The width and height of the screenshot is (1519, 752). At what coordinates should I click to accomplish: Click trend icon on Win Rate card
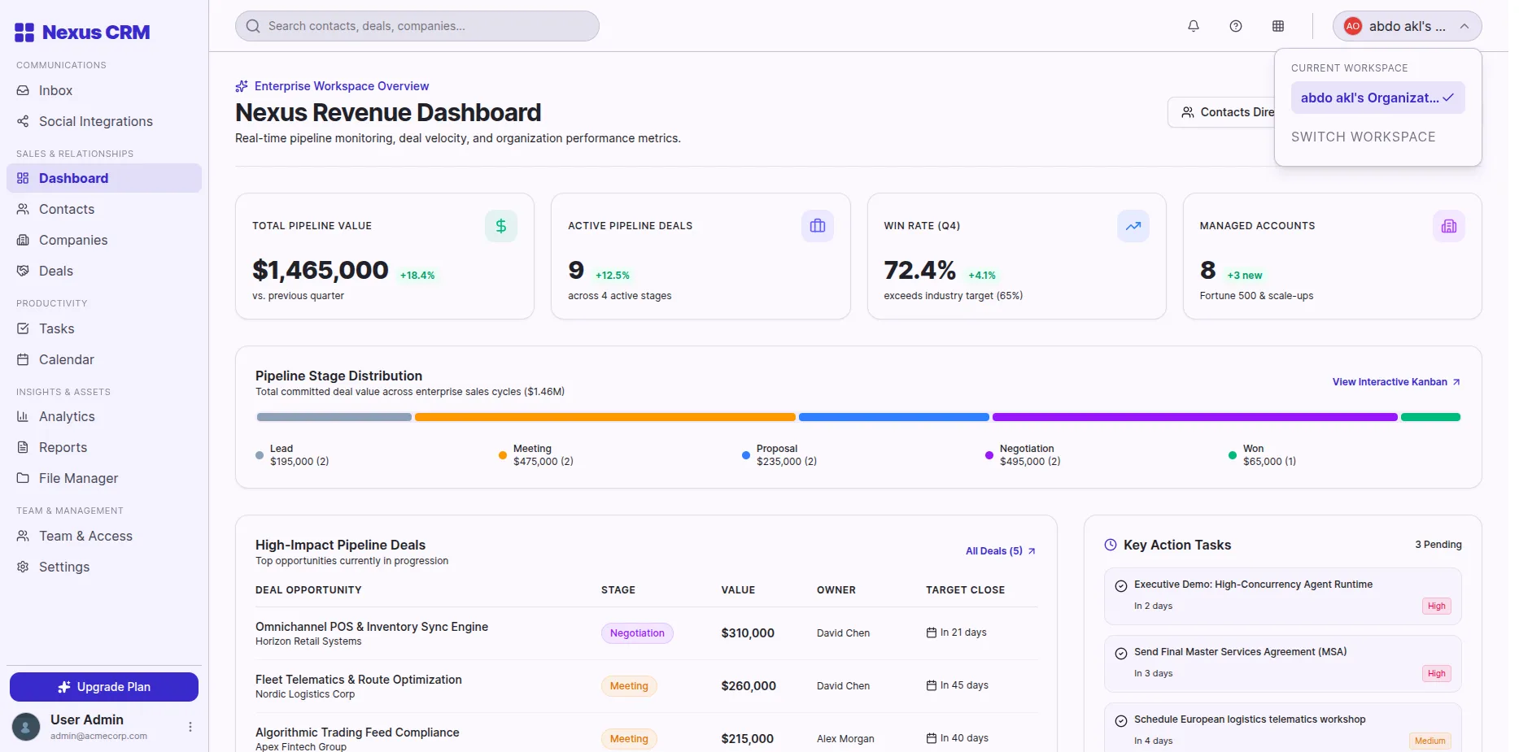(1133, 226)
